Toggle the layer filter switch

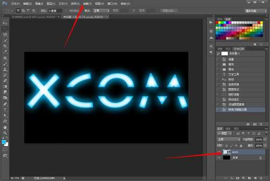(x=266, y=133)
